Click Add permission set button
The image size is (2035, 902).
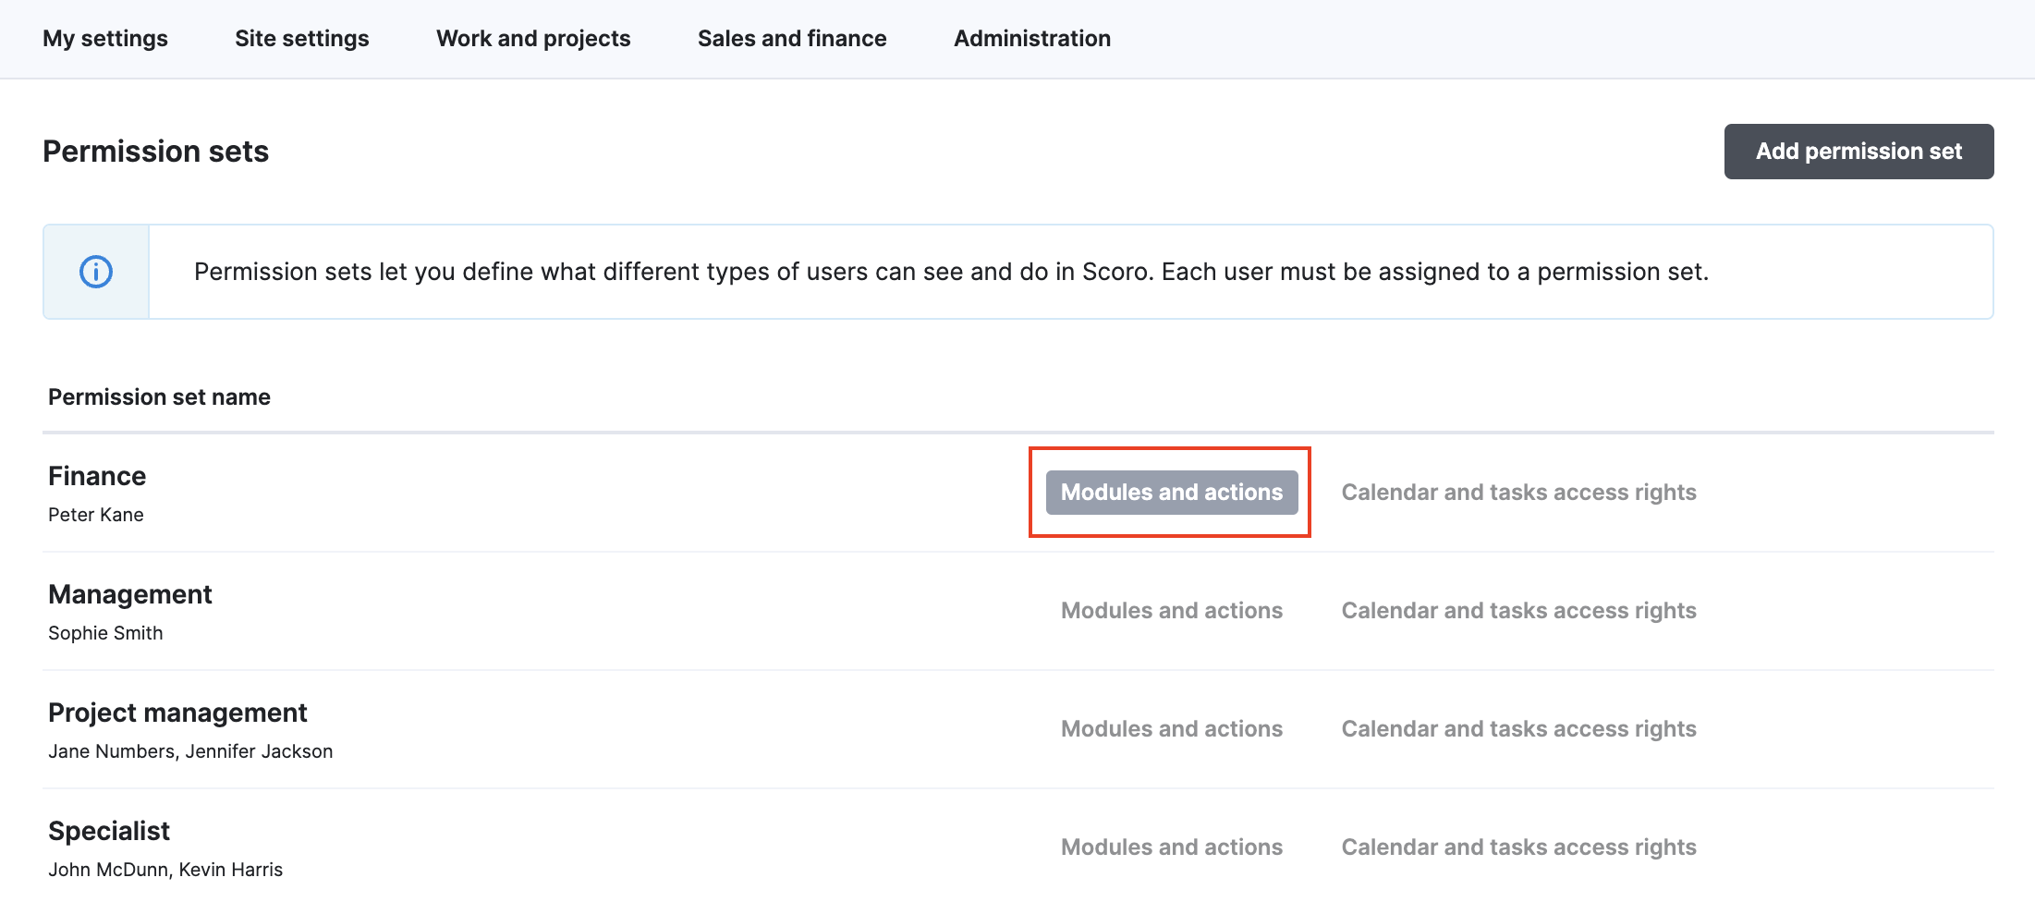pos(1858,152)
